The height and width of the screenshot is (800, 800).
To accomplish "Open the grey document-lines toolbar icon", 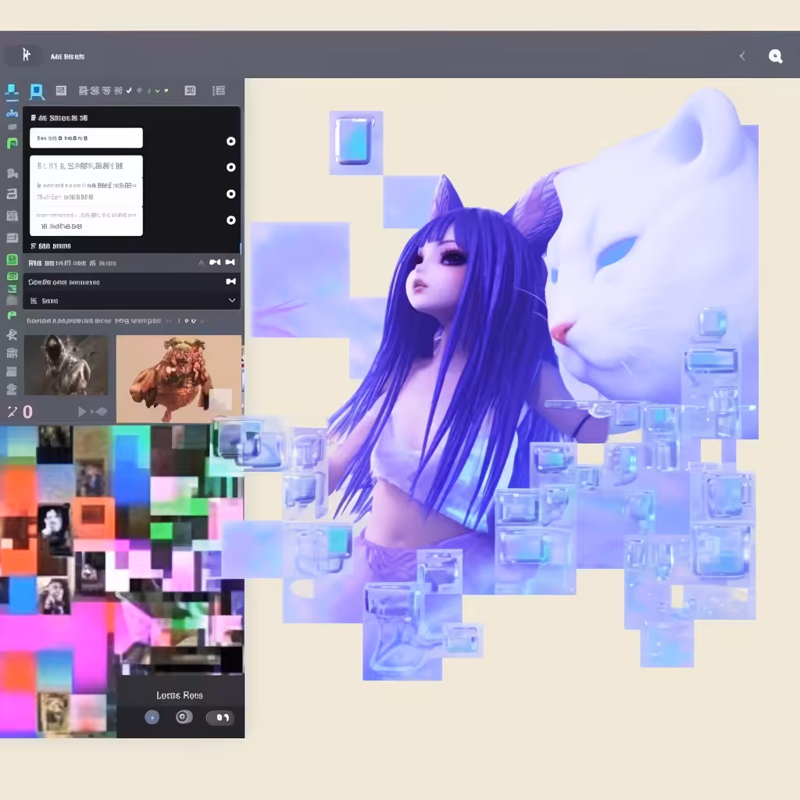I will coord(61,91).
